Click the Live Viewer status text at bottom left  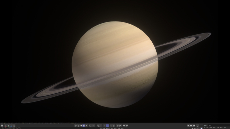click(x=11, y=128)
